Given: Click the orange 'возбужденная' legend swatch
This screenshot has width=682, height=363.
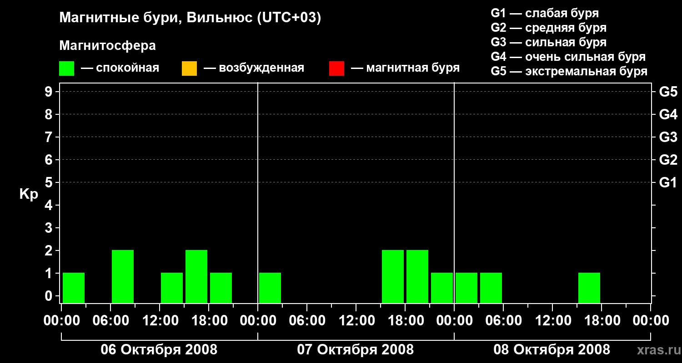Looking at the screenshot, I should (x=189, y=69).
